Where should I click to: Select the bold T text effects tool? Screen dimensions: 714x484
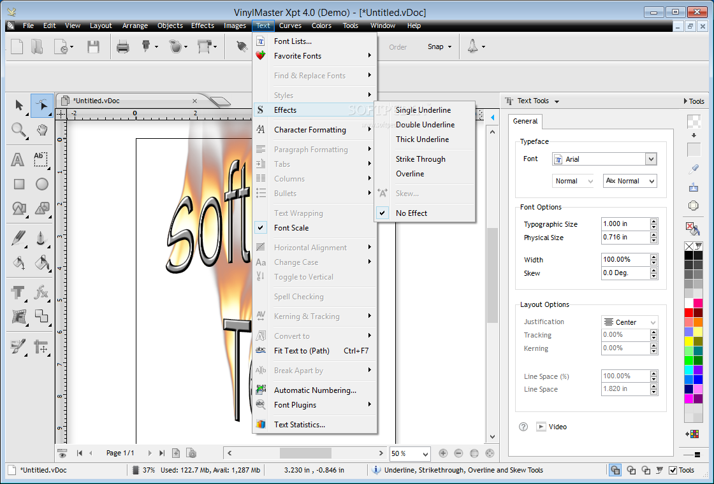click(x=18, y=292)
